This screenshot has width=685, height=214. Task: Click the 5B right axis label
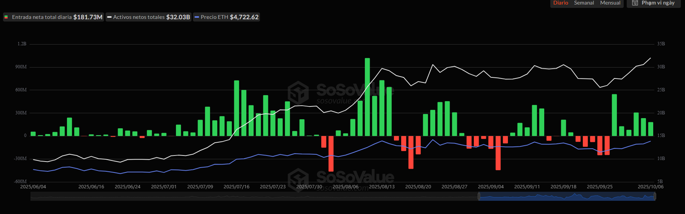660,182
